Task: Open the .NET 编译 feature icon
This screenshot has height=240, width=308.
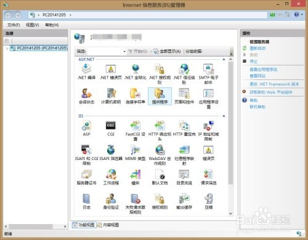Action: [x=86, y=72]
